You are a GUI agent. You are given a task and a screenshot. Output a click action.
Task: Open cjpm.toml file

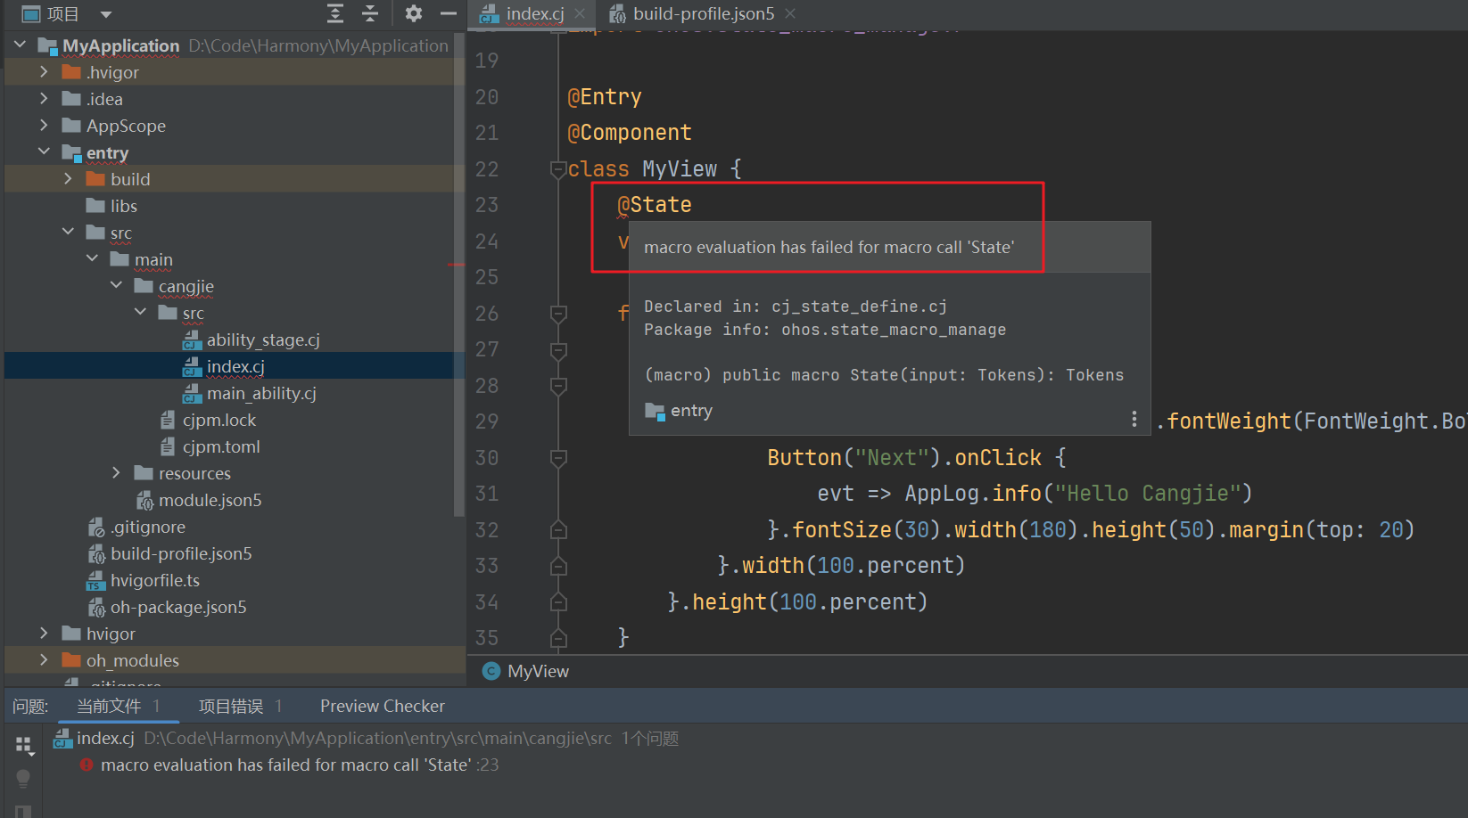tap(221, 446)
